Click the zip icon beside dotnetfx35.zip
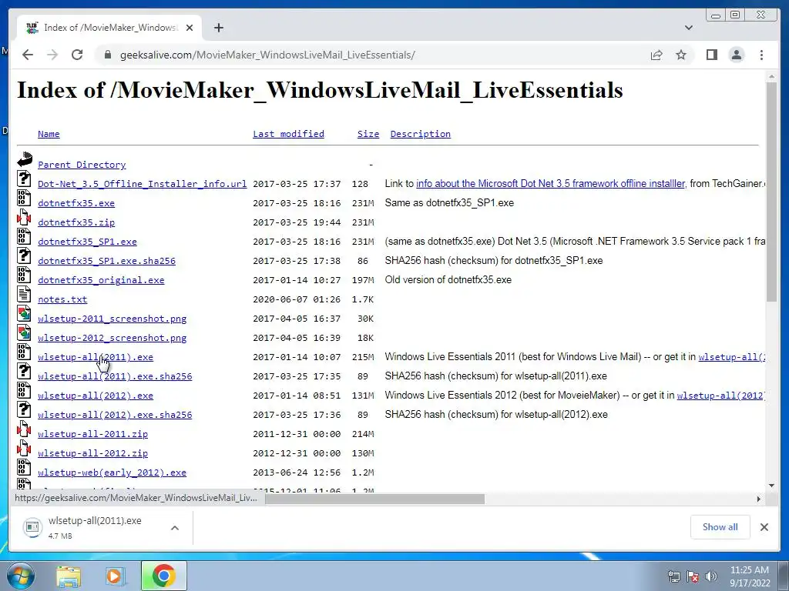The width and height of the screenshot is (789, 591). 24,217
